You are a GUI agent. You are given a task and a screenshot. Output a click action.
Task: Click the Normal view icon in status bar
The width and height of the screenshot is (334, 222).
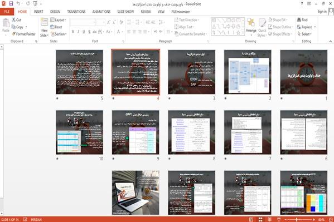click(x=251, y=219)
